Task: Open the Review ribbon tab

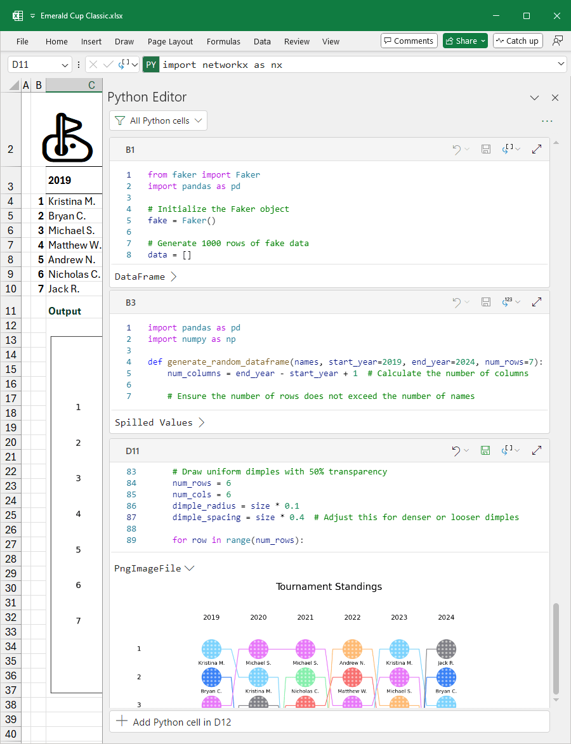Action: pos(296,41)
